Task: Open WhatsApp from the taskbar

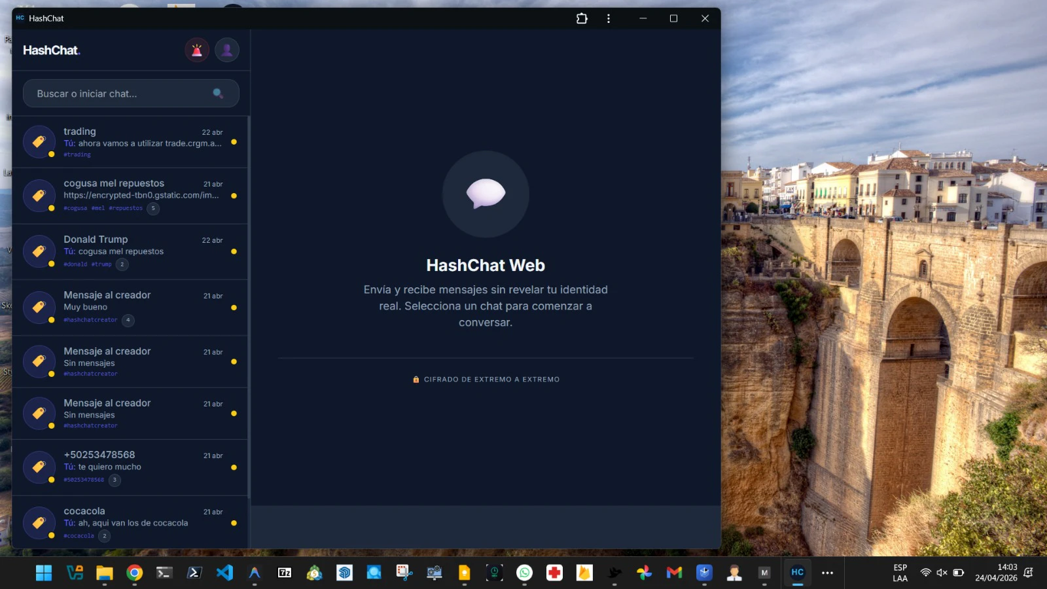Action: [x=525, y=573]
